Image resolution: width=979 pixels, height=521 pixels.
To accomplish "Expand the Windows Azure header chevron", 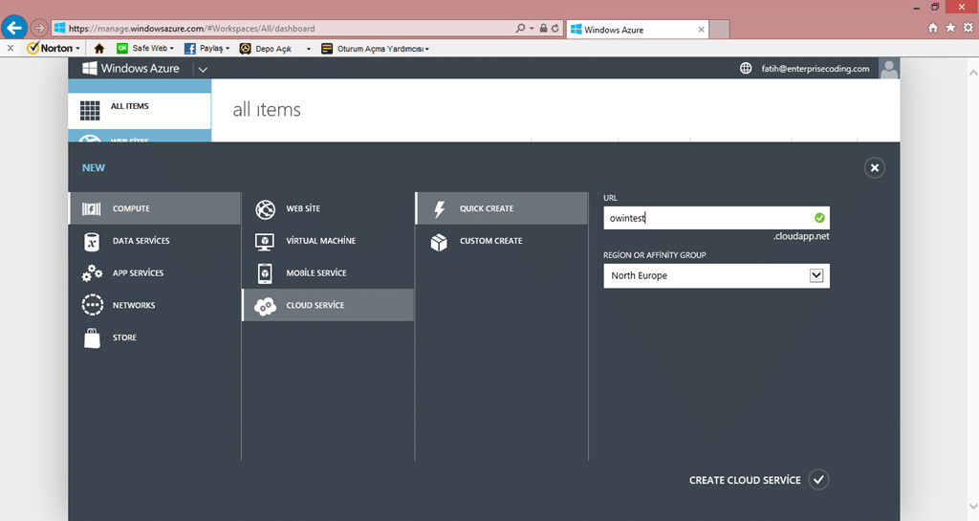I will 203,69.
